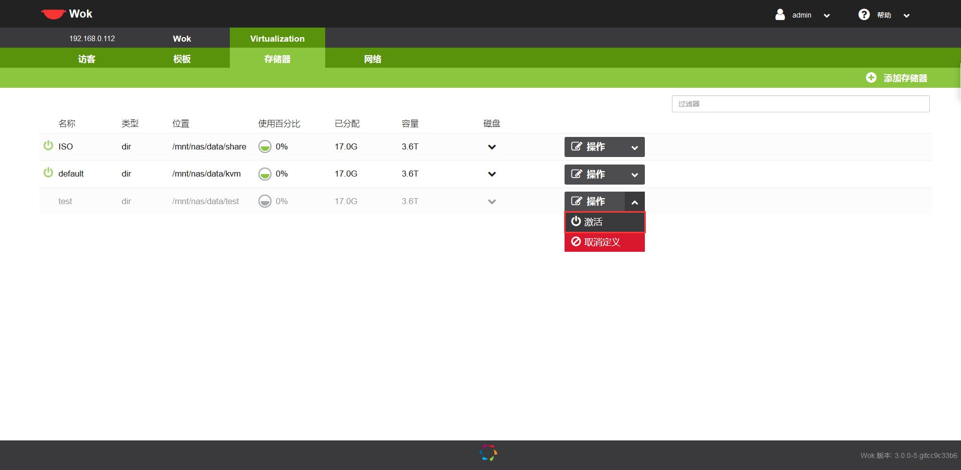961x470 pixels.
Task: Click the /mnt/nas/data/test path
Action: (x=205, y=201)
